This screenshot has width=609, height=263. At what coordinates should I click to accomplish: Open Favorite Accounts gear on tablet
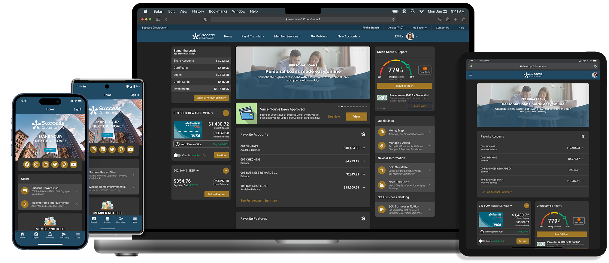coord(583,137)
